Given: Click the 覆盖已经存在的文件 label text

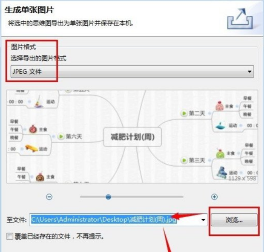Looking at the screenshot, I should click(x=43, y=236).
